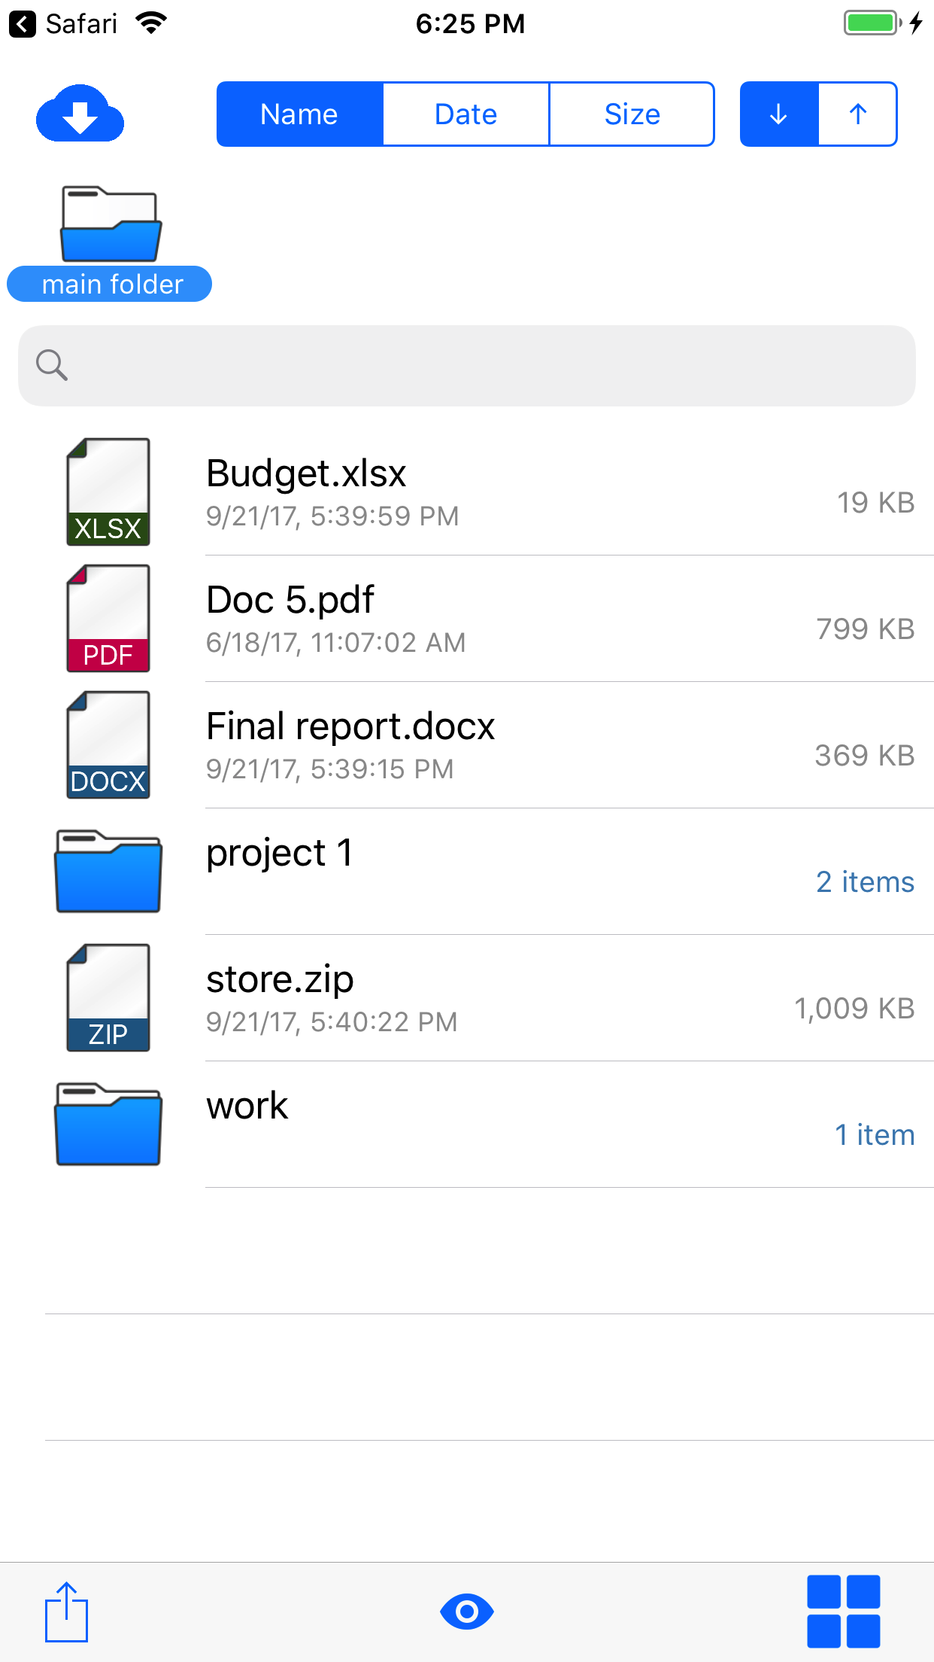The image size is (934, 1662).
Task: Sort files by Size
Action: pyautogui.click(x=632, y=114)
